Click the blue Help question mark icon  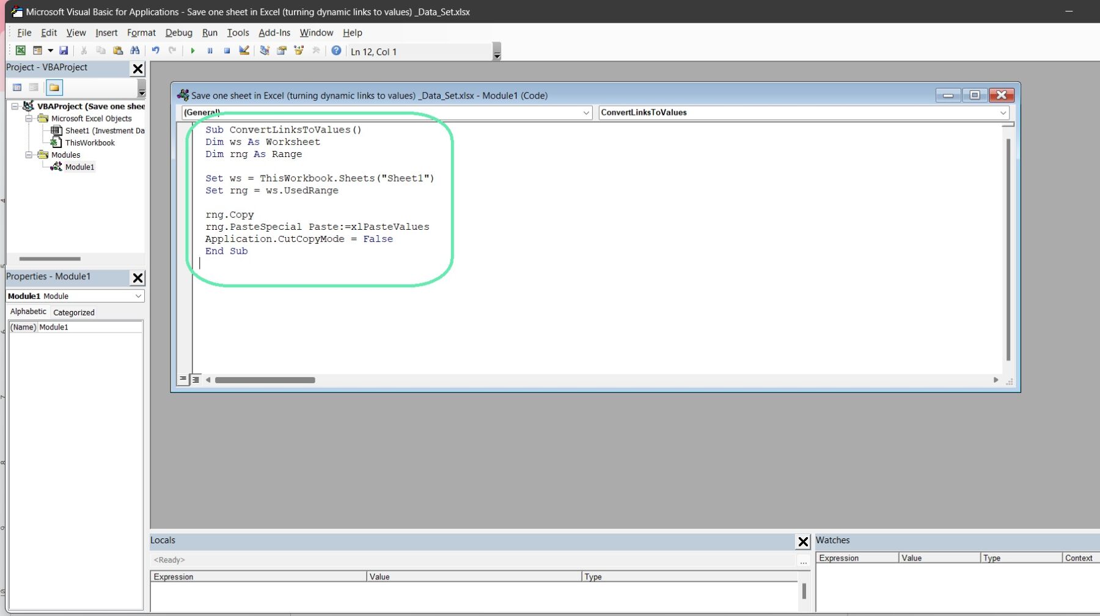336,51
